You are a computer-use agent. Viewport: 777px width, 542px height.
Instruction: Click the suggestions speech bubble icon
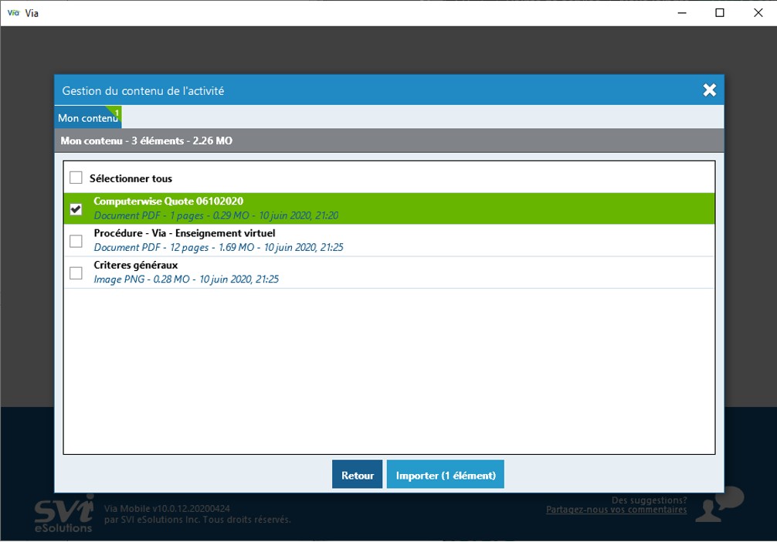(720, 503)
